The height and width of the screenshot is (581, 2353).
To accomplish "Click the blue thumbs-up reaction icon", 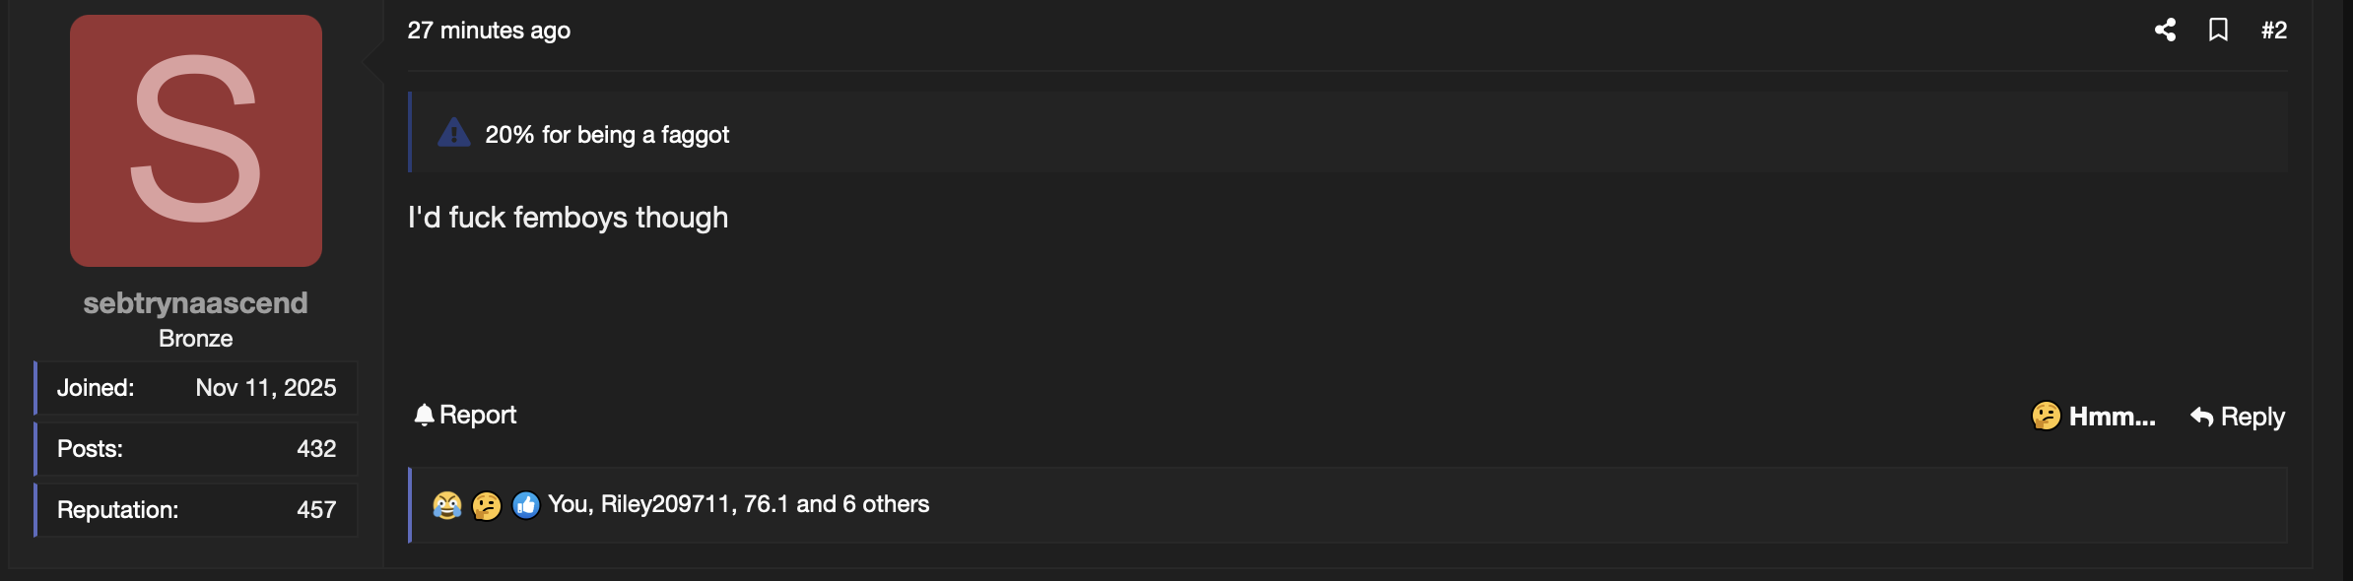I will (525, 505).
